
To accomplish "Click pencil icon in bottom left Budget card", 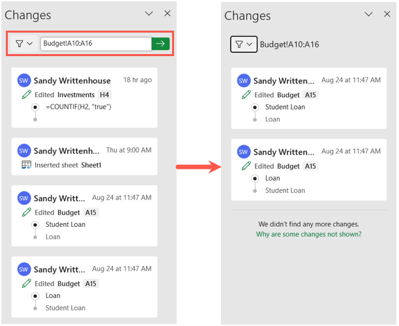I will click(x=27, y=284).
